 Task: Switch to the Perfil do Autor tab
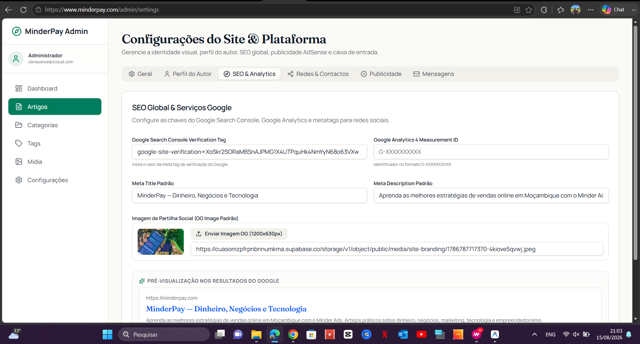pyautogui.click(x=188, y=74)
